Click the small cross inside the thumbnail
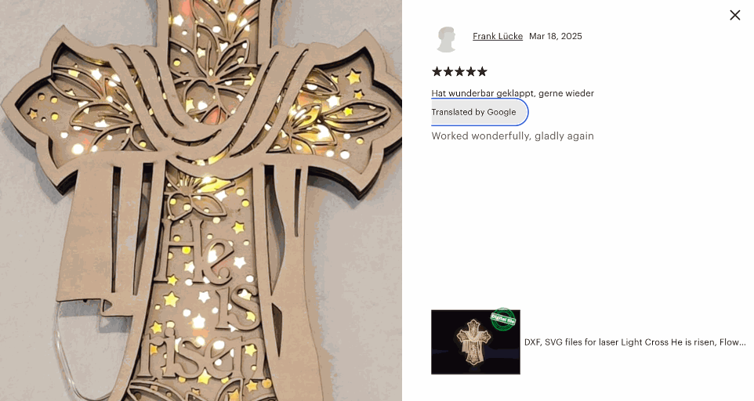The height and width of the screenshot is (401, 754). point(473,342)
